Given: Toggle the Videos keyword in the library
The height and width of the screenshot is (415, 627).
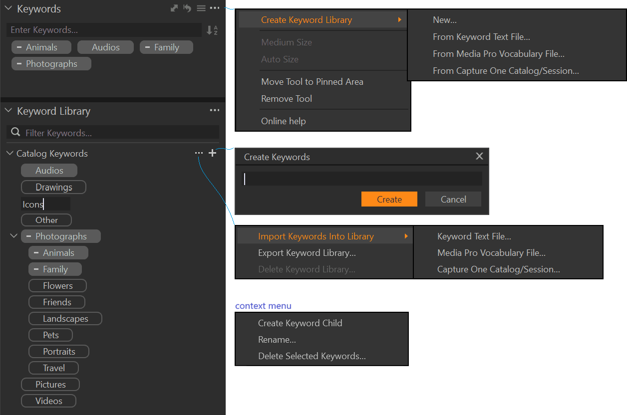Looking at the screenshot, I should pyautogui.click(x=48, y=401).
